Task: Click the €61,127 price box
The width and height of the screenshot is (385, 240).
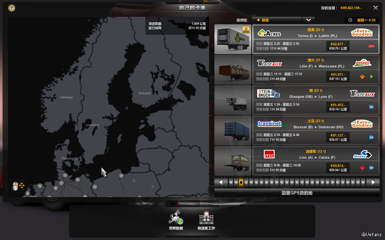Action: (x=338, y=137)
